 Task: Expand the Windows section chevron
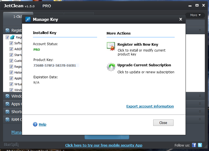tap(200, 96)
